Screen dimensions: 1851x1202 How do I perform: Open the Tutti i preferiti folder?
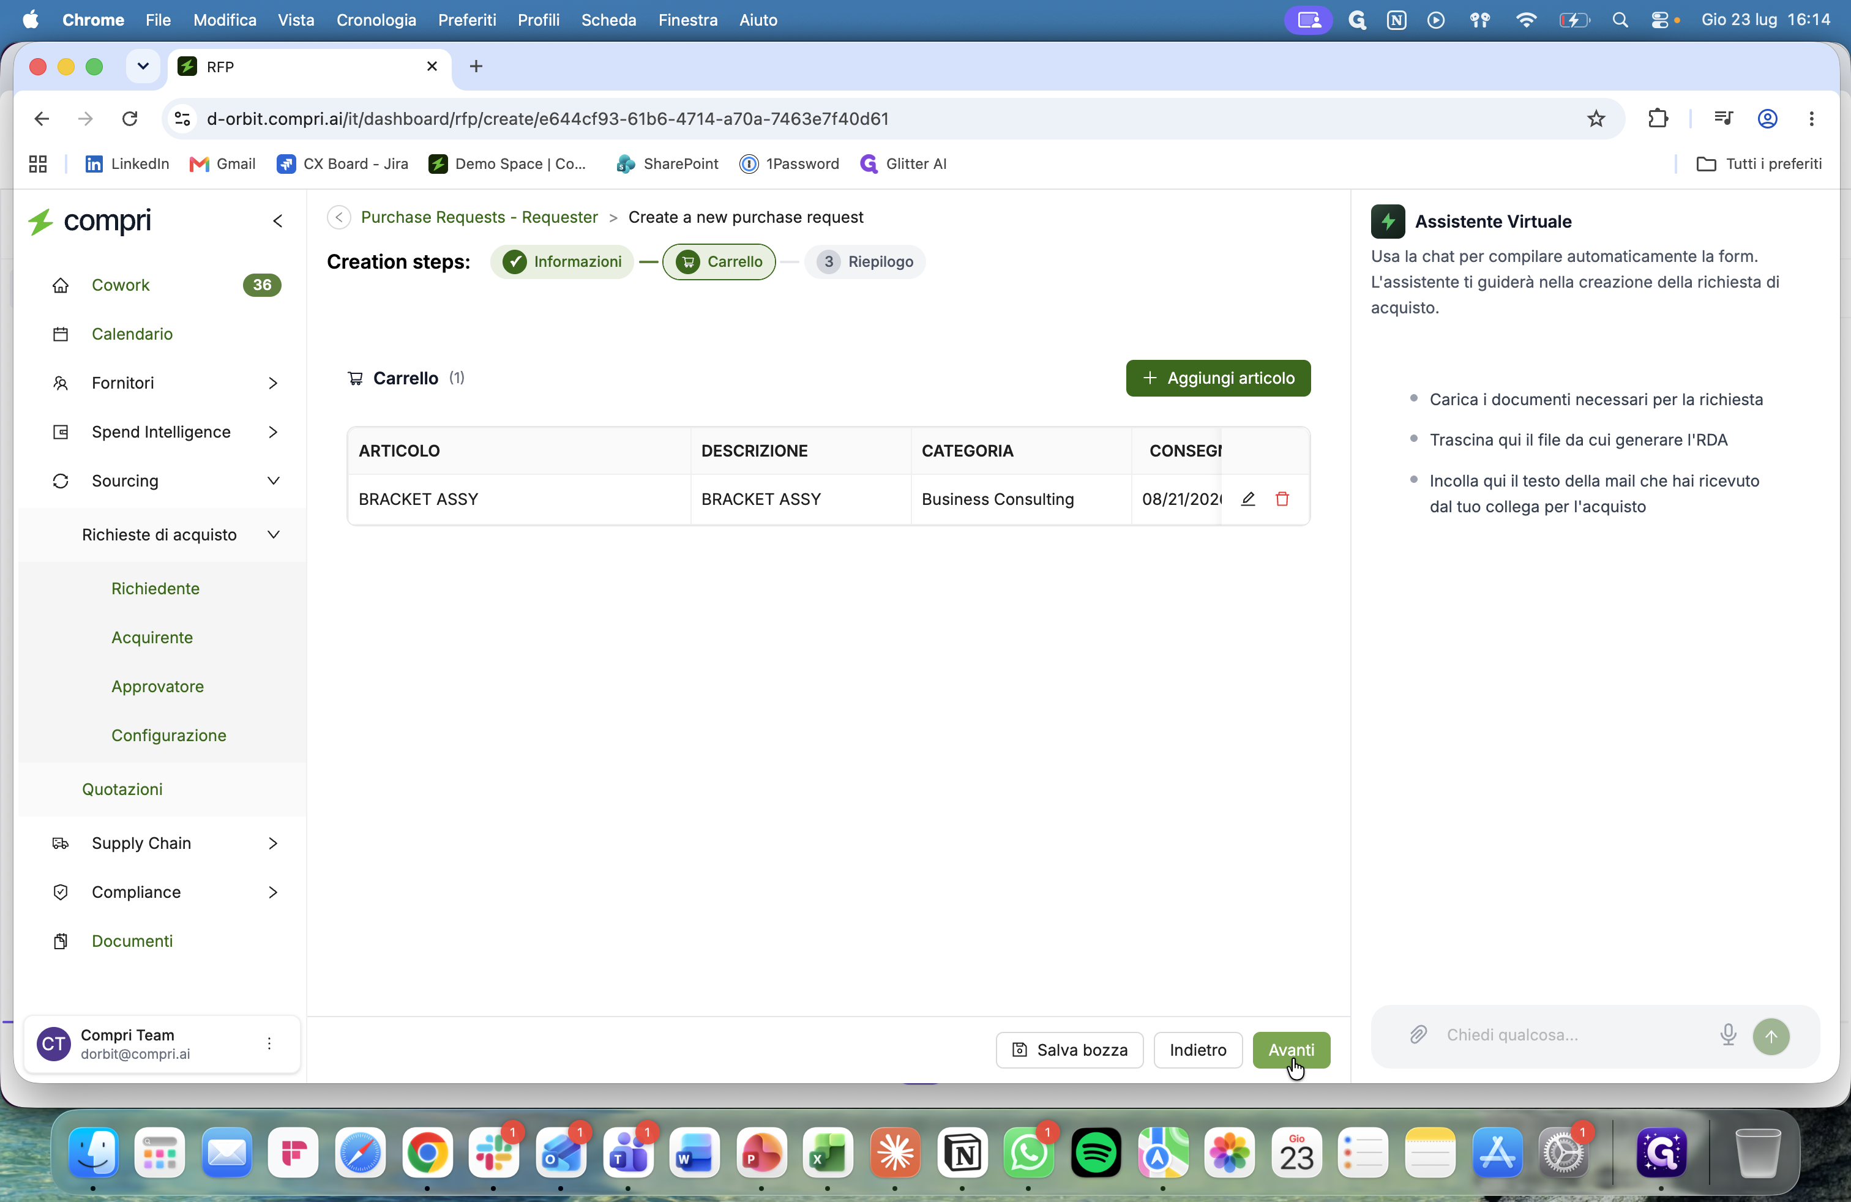click(x=1759, y=164)
